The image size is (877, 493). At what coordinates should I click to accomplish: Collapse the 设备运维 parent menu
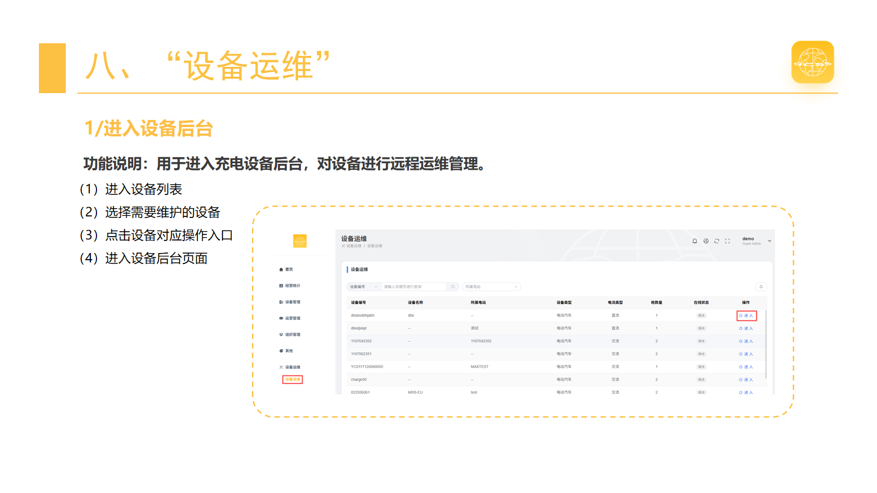click(293, 367)
